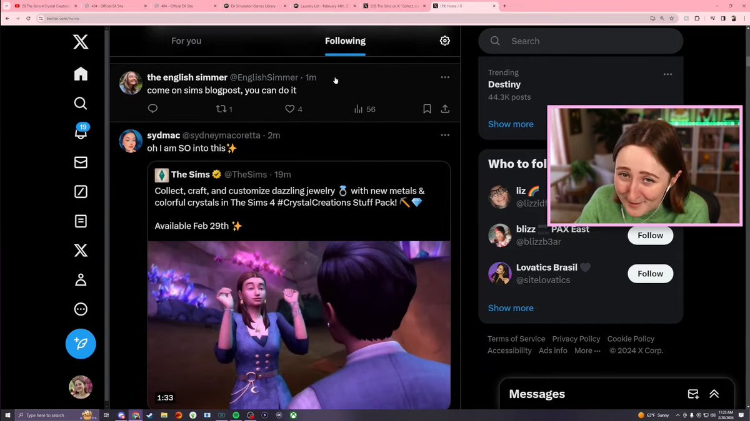Open account menu via bottom profile avatar
The image size is (750, 421).
tap(81, 387)
